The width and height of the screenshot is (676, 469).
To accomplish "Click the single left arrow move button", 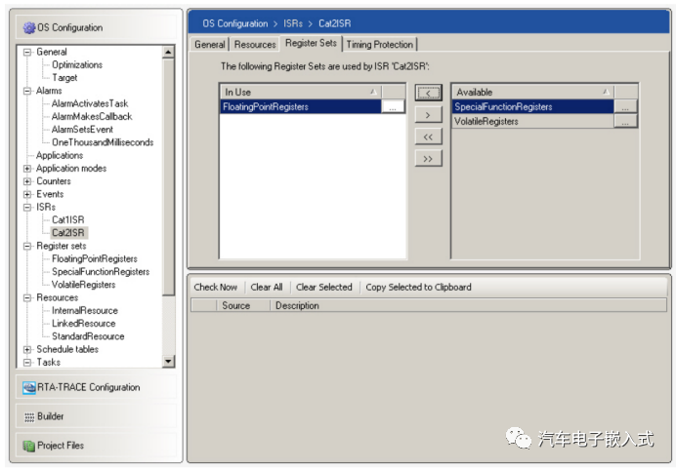I will click(428, 93).
